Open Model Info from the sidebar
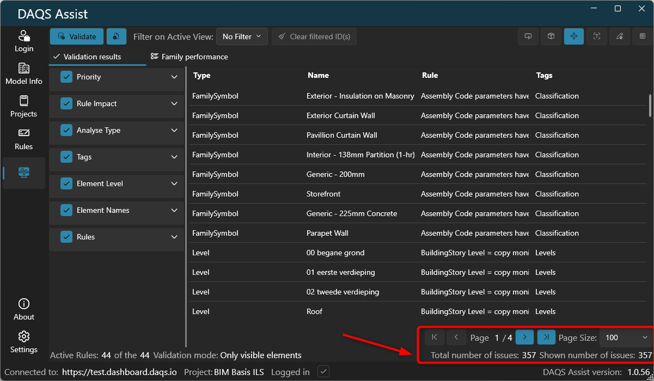 click(24, 74)
